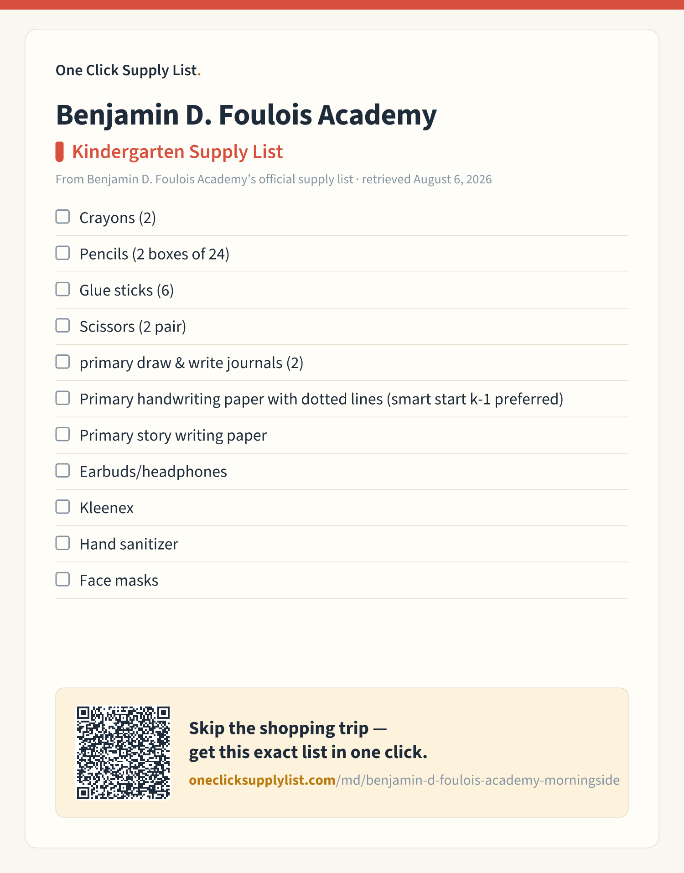Check Primary handwriting paper with dotted lines
Screen dimensions: 684x873
pos(62,398)
